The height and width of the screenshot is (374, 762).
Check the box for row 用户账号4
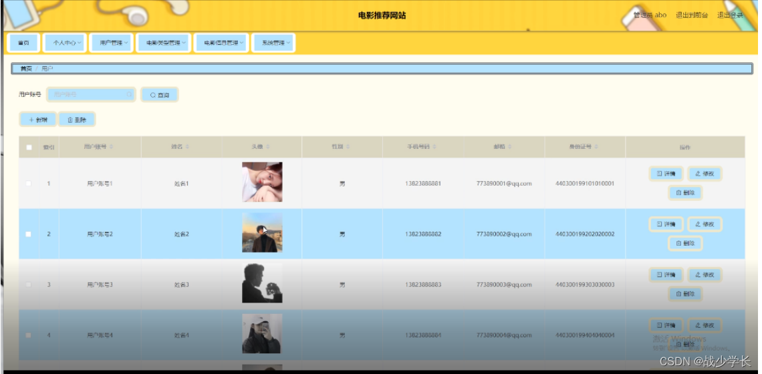point(28,335)
